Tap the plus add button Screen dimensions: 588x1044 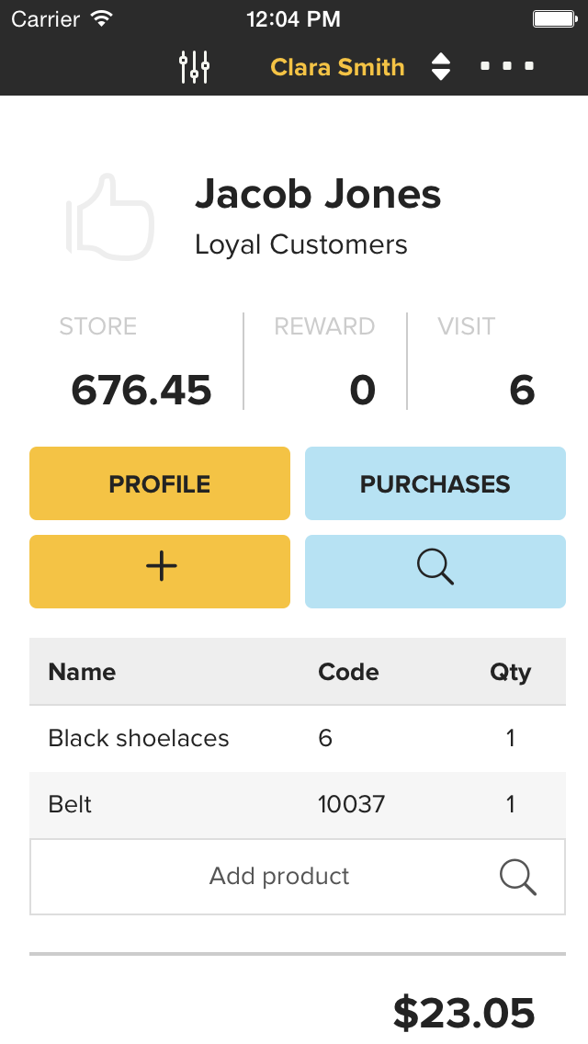click(x=160, y=572)
